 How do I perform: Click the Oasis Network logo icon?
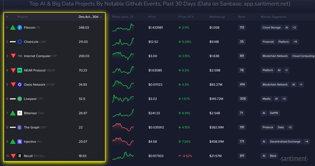(x=20, y=84)
